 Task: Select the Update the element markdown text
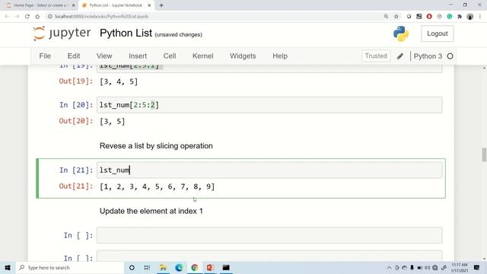[x=151, y=212]
